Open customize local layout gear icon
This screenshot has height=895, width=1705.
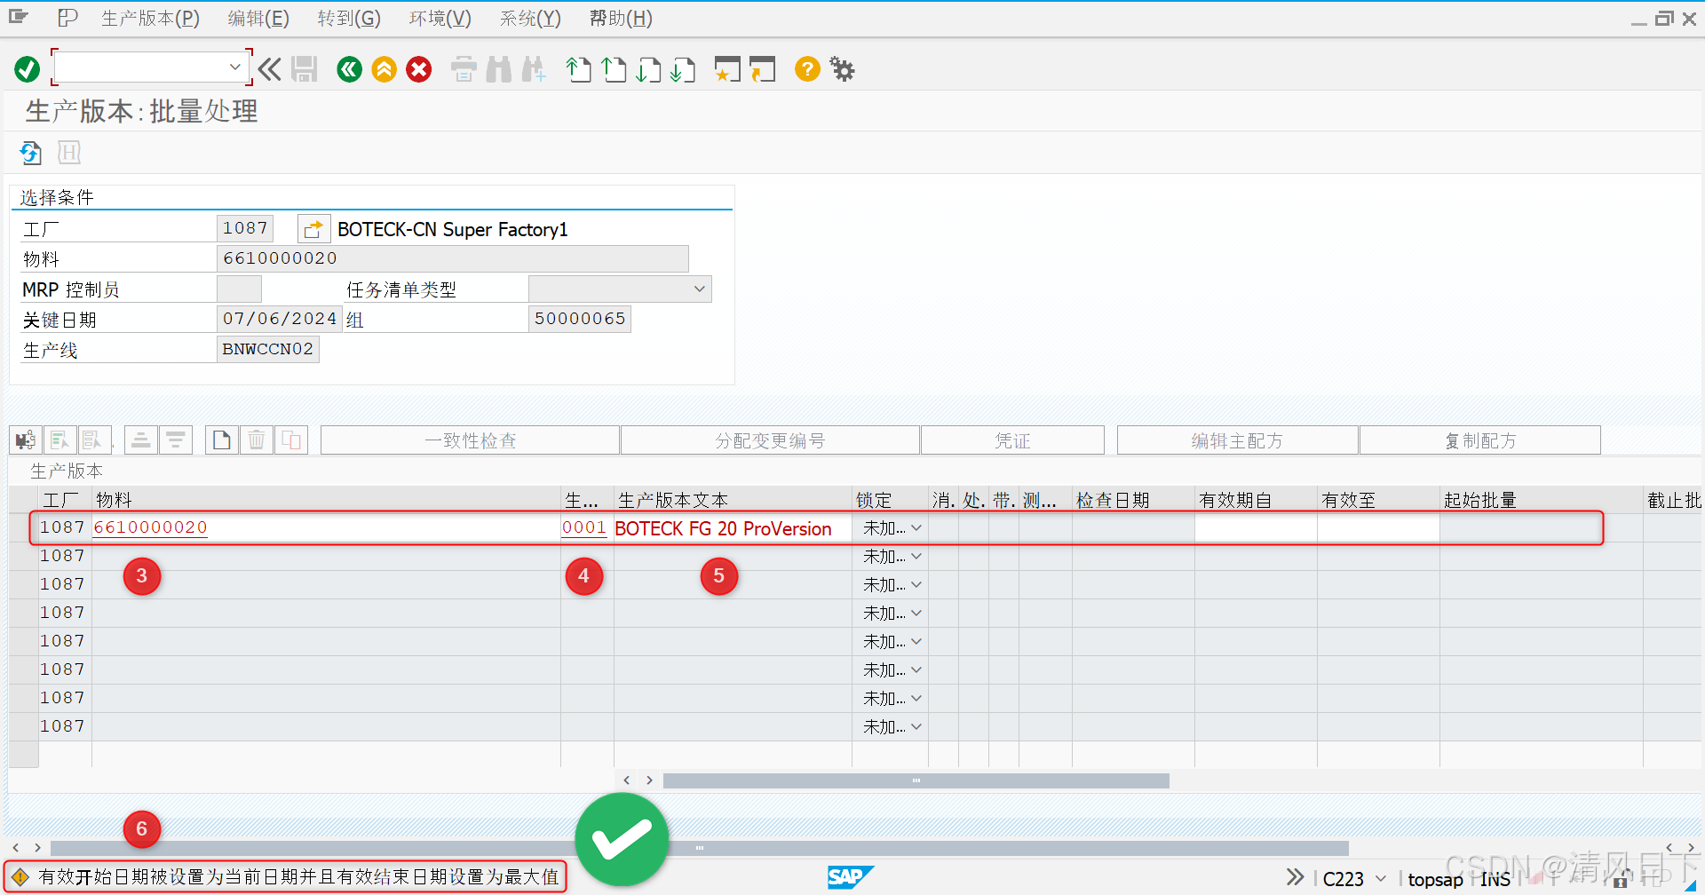point(842,69)
